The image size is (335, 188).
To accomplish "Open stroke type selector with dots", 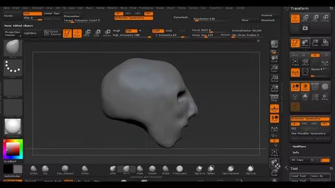I will click(x=13, y=68).
